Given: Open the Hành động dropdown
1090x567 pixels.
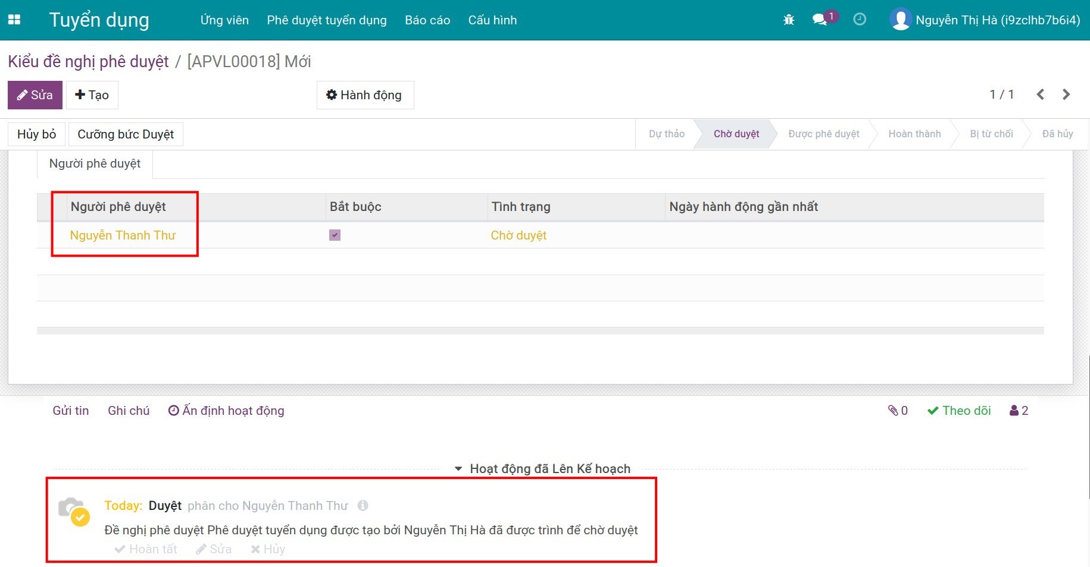Looking at the screenshot, I should 365,95.
